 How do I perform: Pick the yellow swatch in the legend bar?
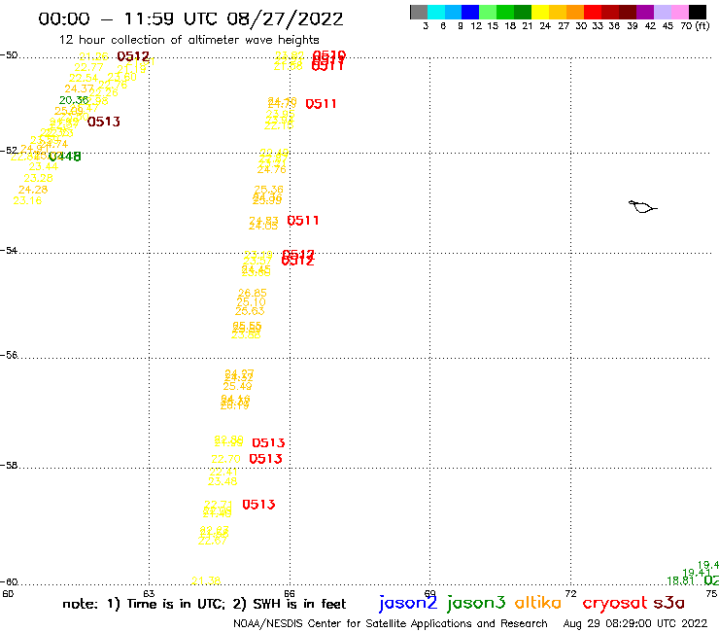coord(540,12)
